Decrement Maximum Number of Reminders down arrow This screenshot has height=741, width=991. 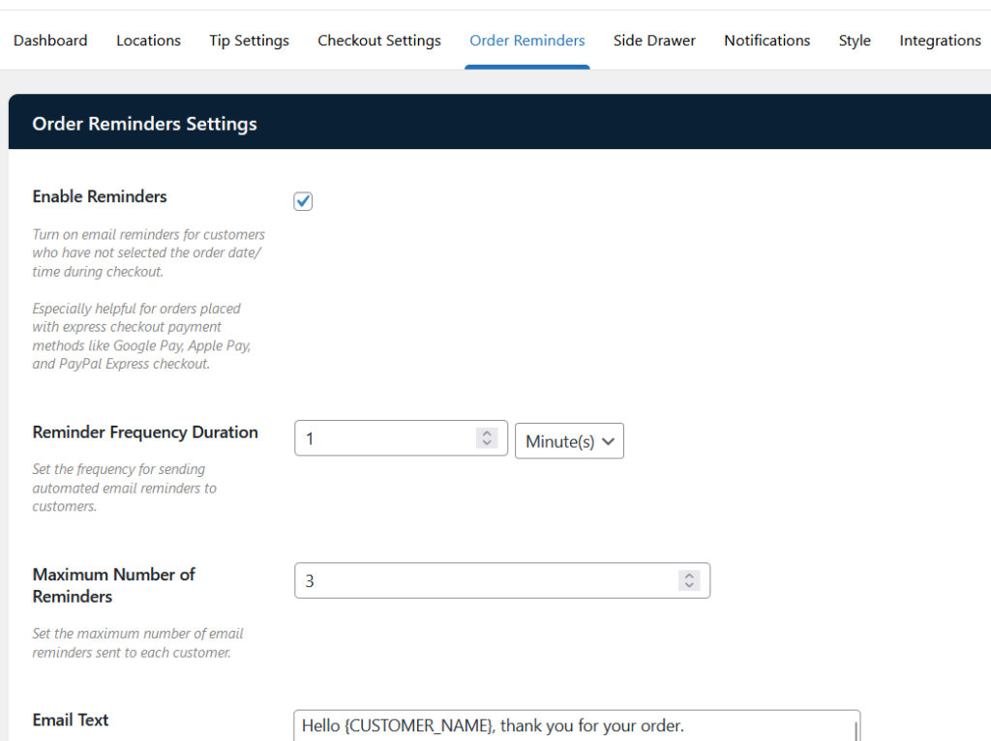(689, 586)
